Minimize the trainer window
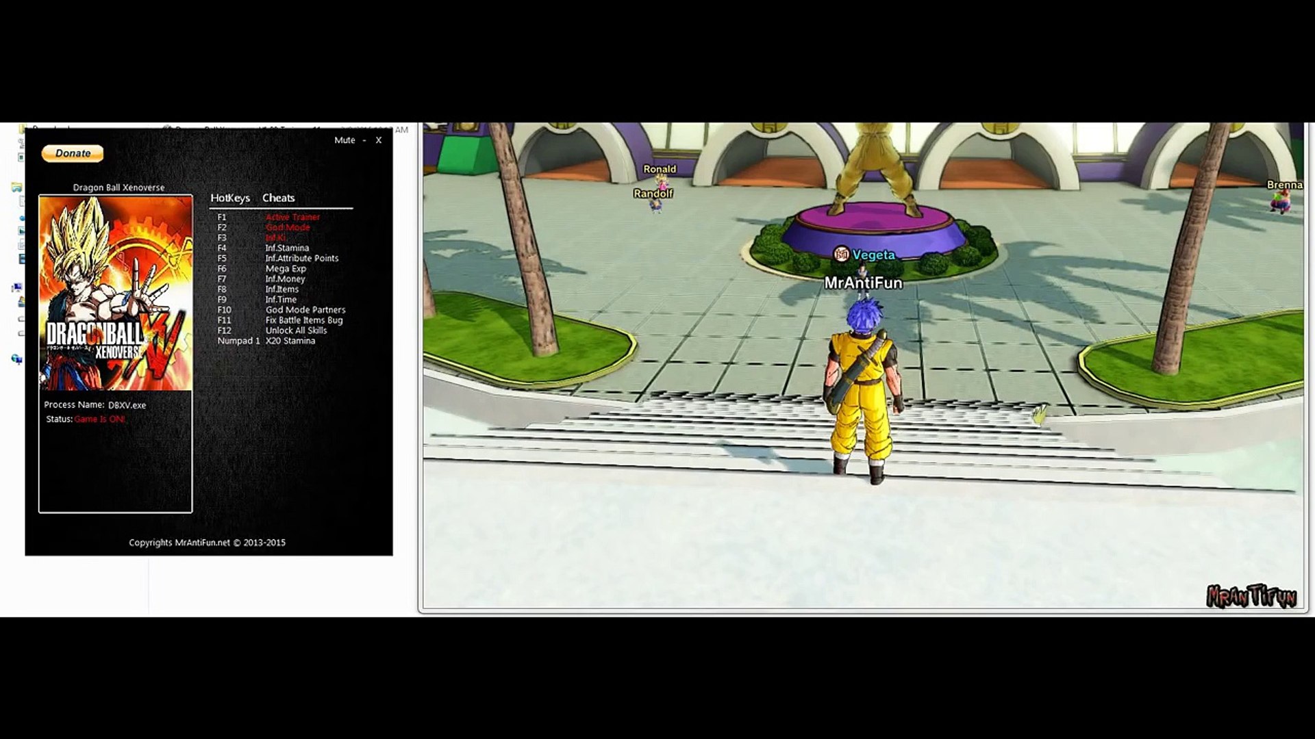This screenshot has height=739, width=1315. (364, 140)
